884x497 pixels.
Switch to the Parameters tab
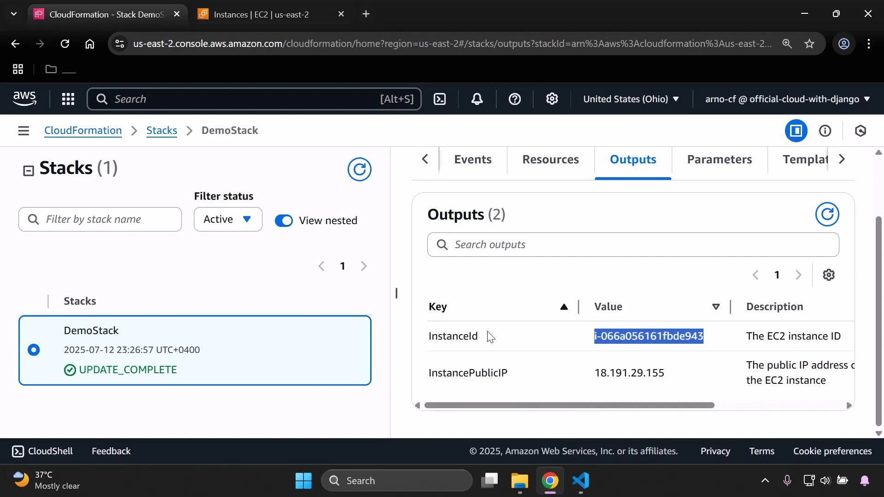pos(719,159)
